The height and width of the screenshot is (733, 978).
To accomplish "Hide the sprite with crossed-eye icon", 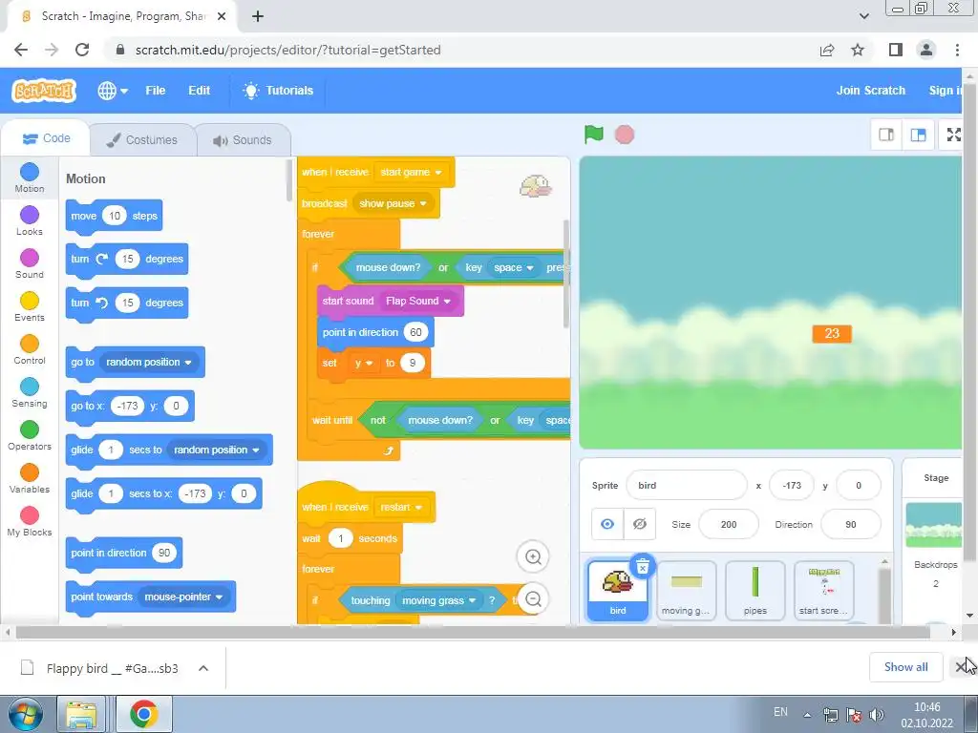I will tap(639, 524).
